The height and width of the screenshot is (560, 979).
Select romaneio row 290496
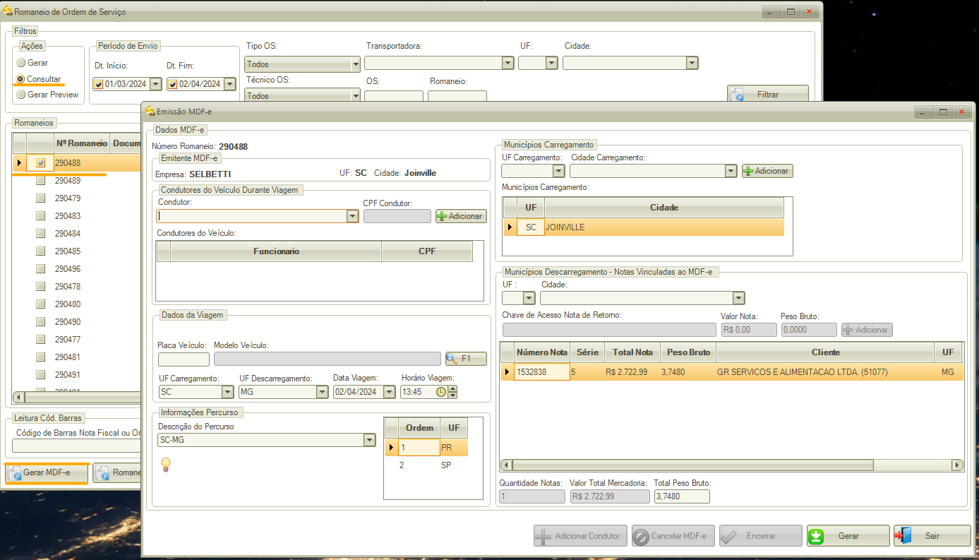pyautogui.click(x=76, y=269)
